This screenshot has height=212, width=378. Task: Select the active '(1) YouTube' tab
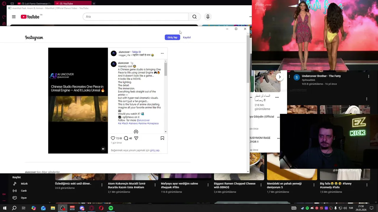pyautogui.click(x=72, y=4)
